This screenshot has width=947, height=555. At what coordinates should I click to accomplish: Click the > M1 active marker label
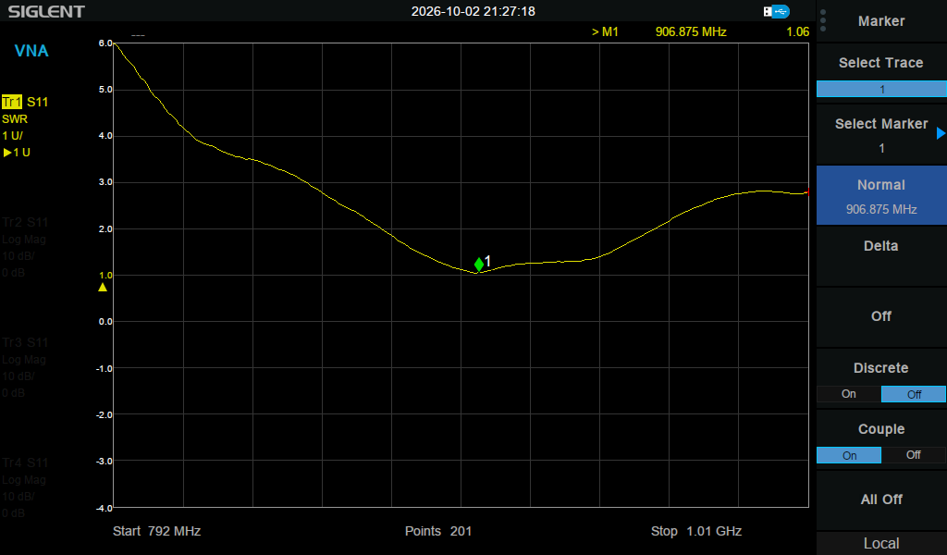pos(605,32)
